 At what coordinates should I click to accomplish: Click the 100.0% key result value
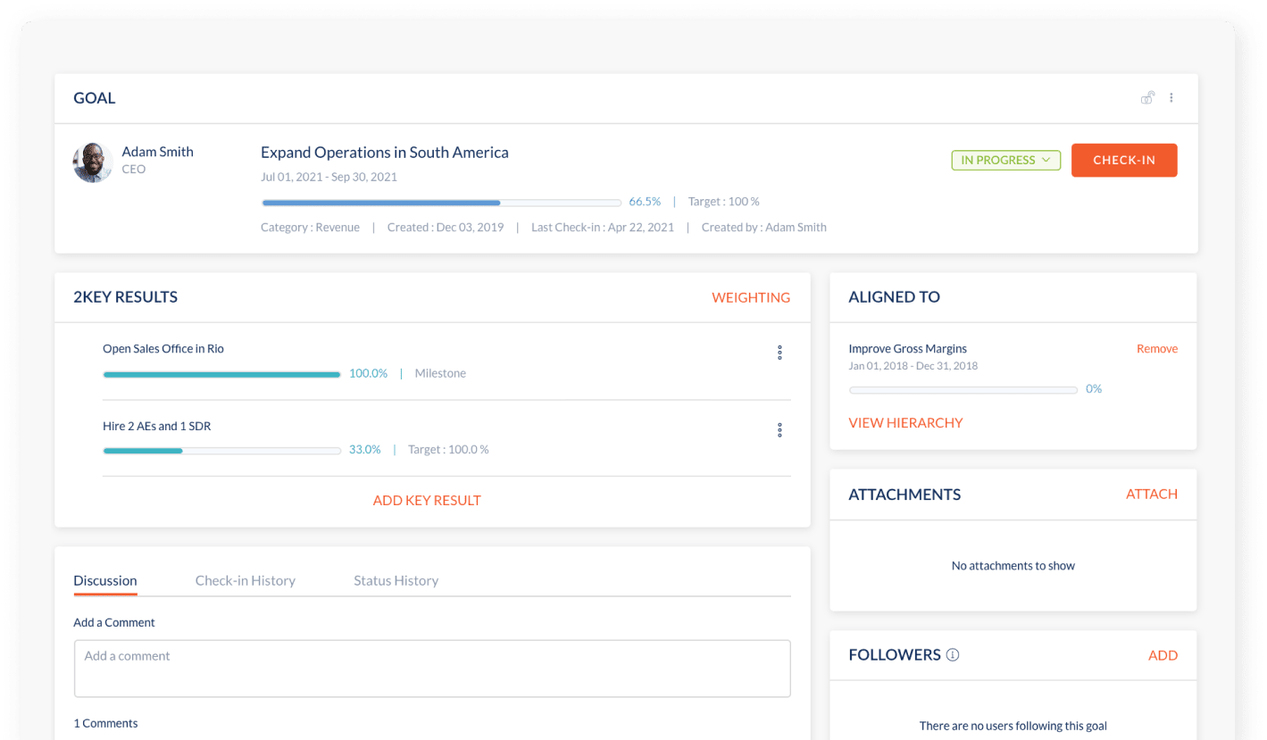[x=368, y=373]
